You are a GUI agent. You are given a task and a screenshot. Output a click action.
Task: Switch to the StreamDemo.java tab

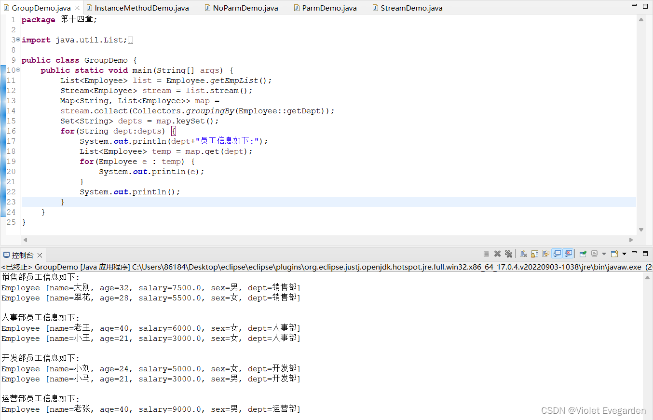pos(408,7)
